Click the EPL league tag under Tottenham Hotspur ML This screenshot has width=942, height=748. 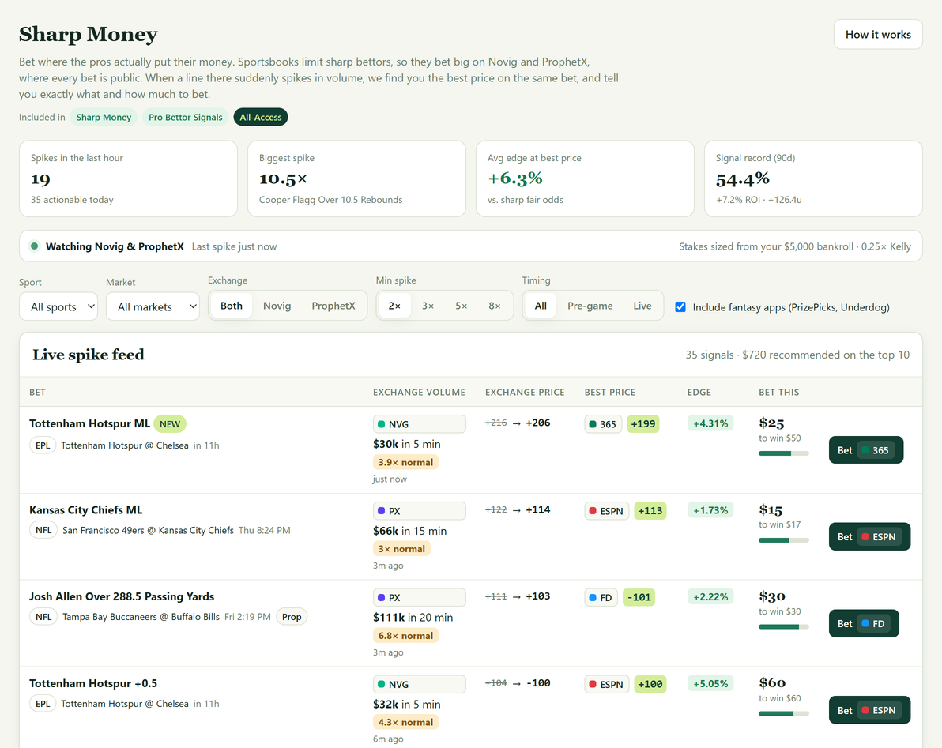point(43,445)
